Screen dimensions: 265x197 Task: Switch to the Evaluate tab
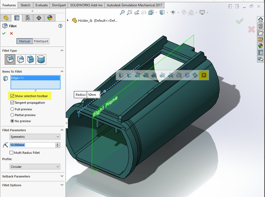tap(42, 5)
